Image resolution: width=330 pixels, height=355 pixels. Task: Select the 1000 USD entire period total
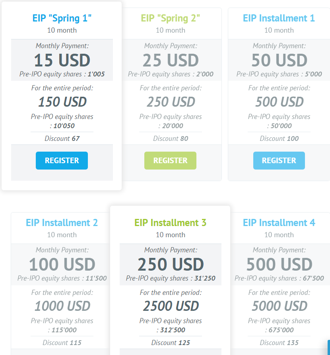click(62, 306)
